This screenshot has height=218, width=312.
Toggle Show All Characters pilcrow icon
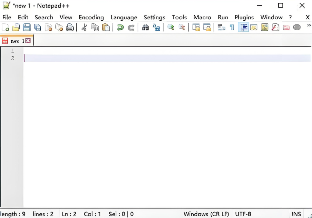pos(232,27)
